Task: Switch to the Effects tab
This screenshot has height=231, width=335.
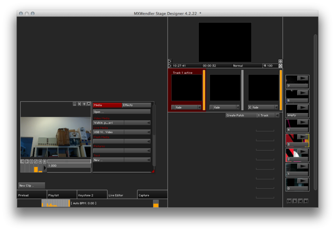Action: pos(137,105)
